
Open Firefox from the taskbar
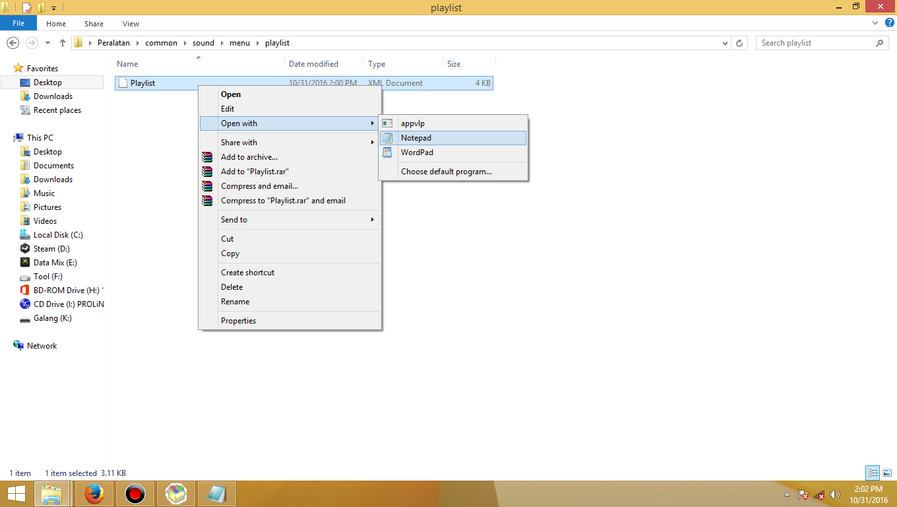click(x=94, y=494)
